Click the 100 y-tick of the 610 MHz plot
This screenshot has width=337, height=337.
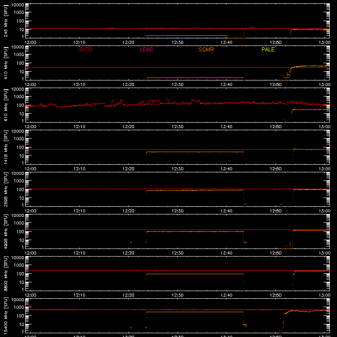click(20, 105)
